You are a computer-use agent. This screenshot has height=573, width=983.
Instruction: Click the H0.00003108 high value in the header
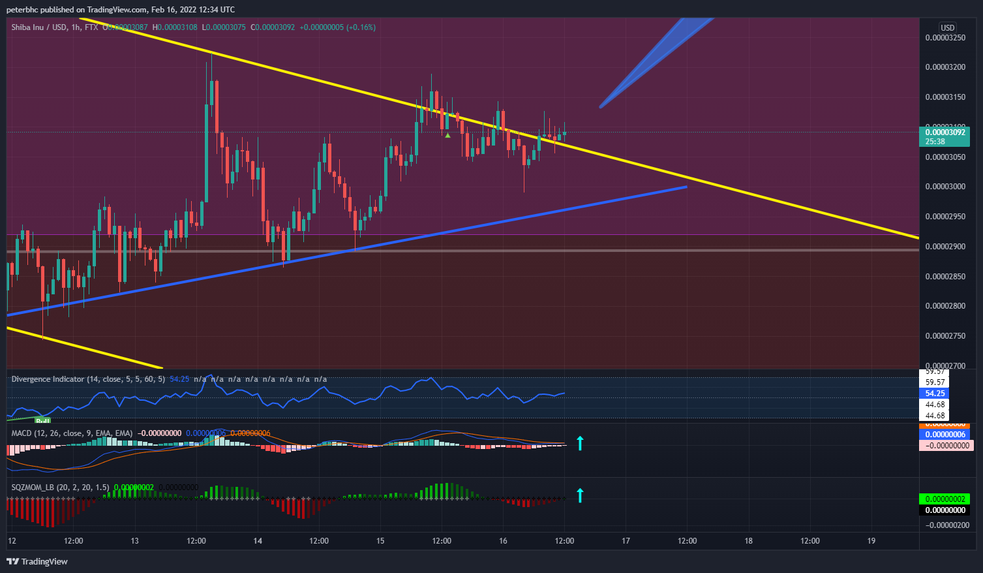point(175,27)
